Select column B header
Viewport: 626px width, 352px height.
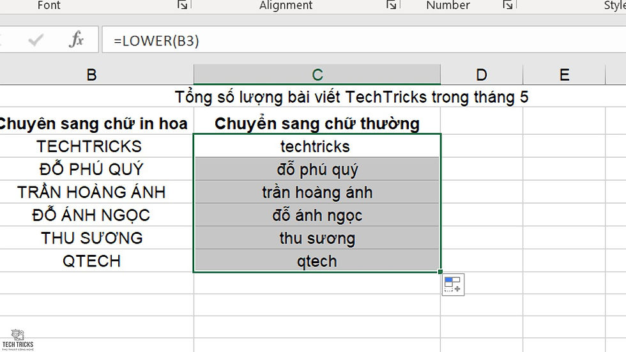96,75
